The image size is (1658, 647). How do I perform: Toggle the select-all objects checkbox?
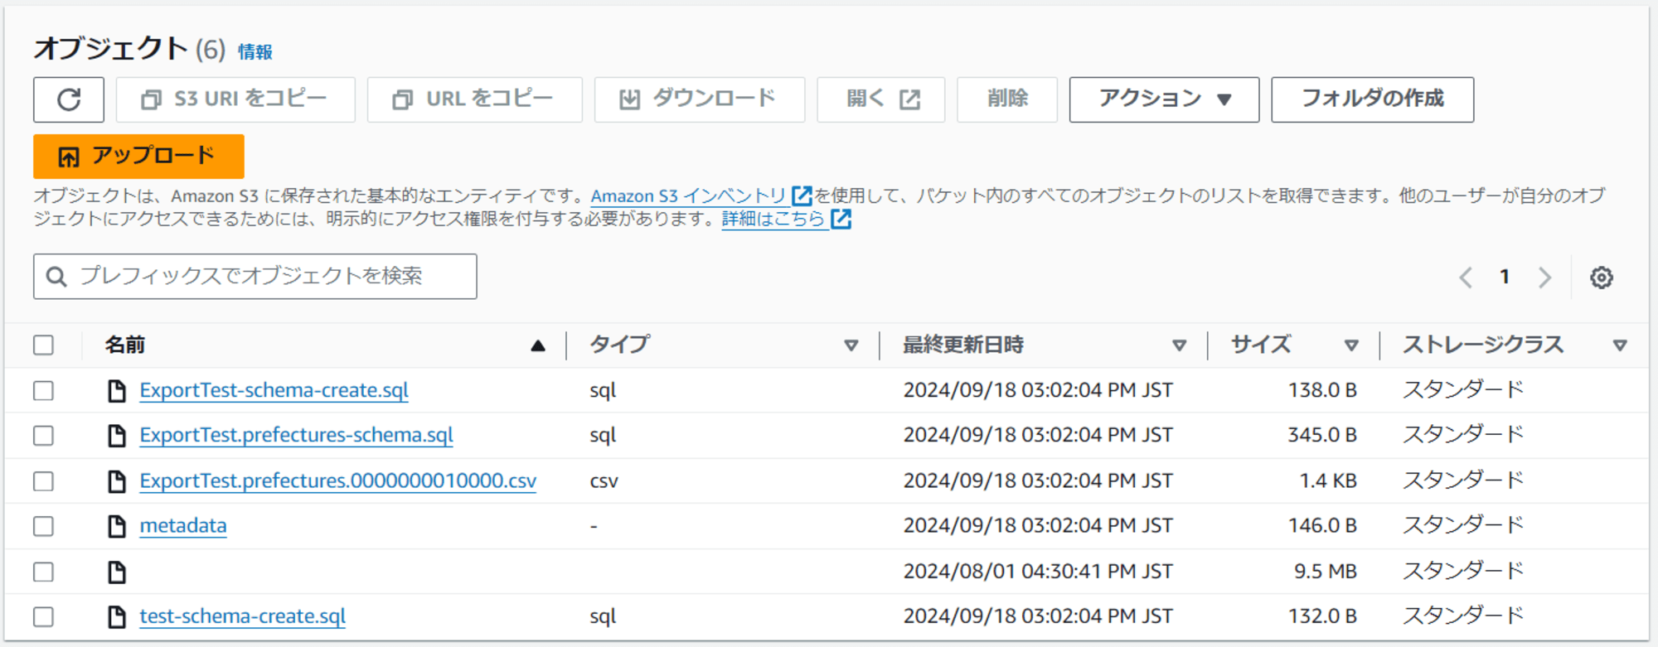[43, 345]
